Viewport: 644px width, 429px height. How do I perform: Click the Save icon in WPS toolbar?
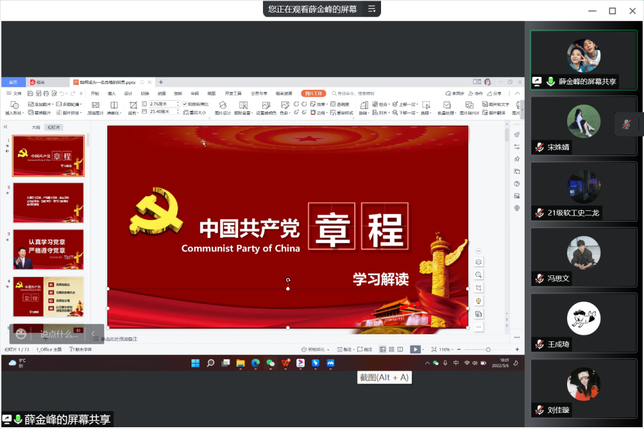tap(30, 94)
